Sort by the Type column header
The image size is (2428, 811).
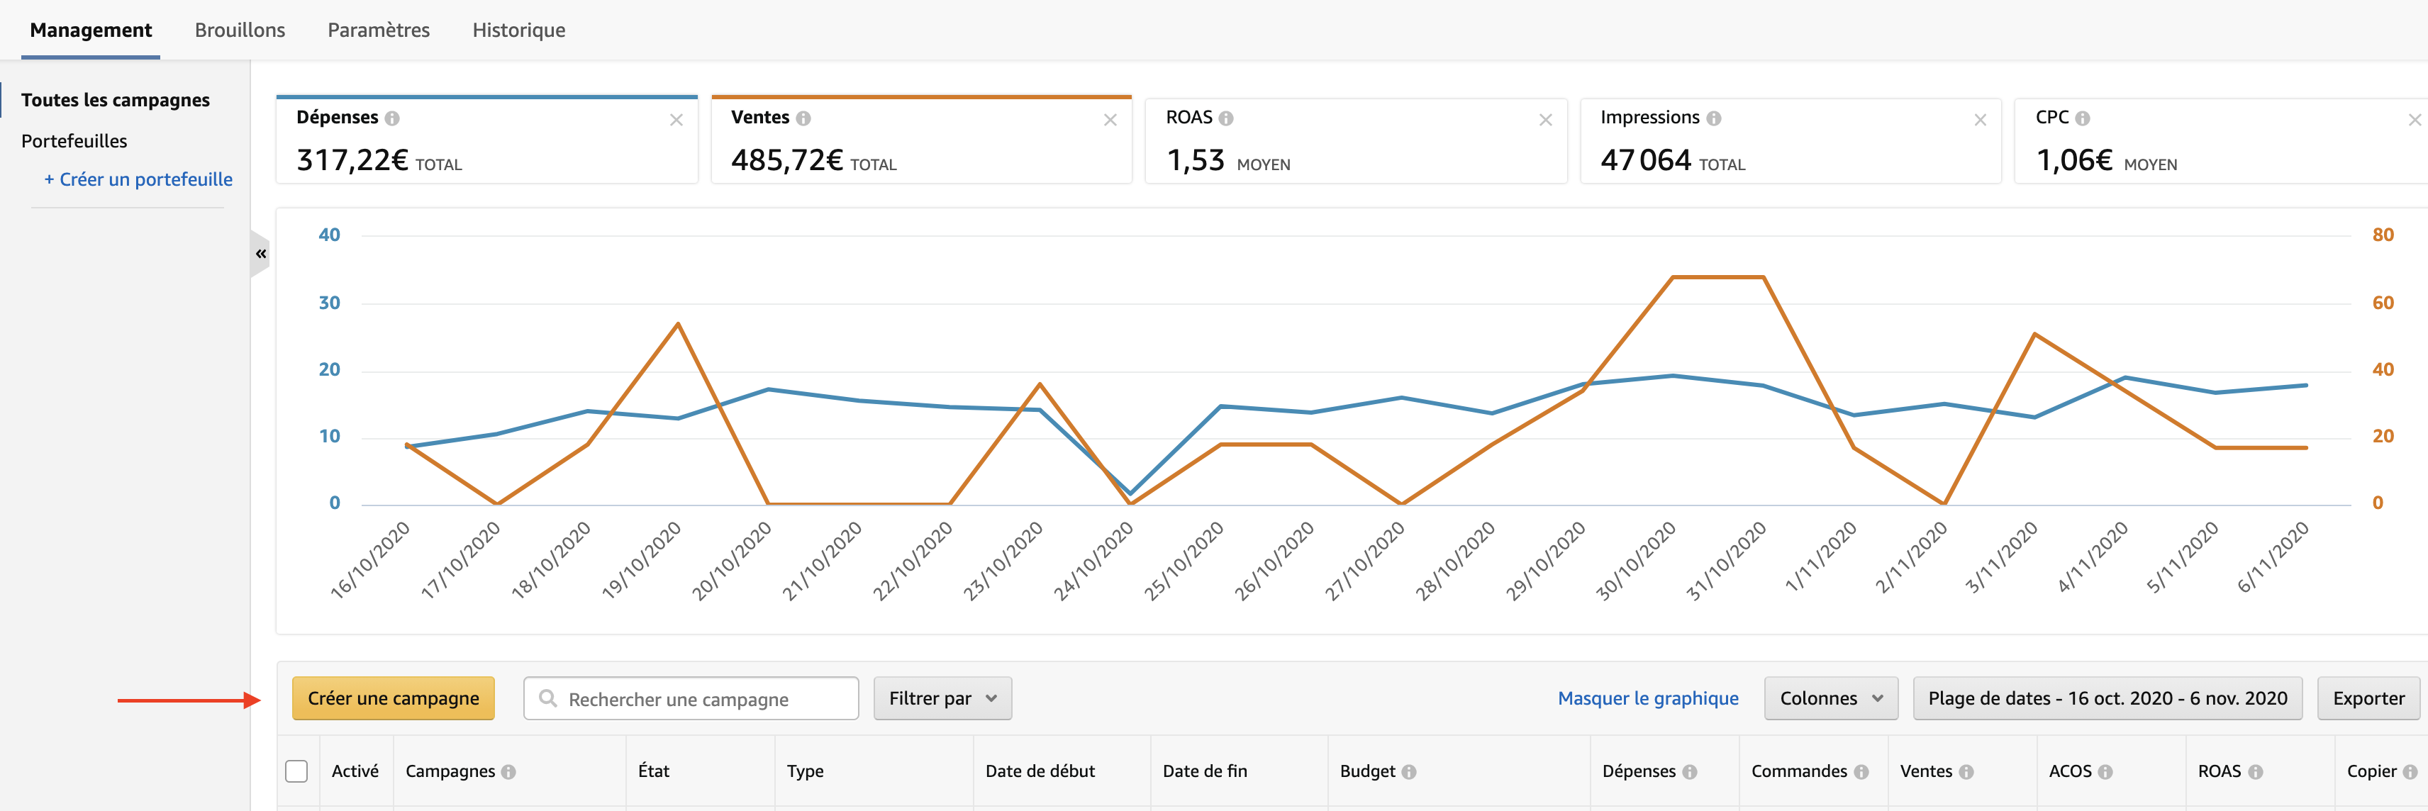[x=805, y=771]
